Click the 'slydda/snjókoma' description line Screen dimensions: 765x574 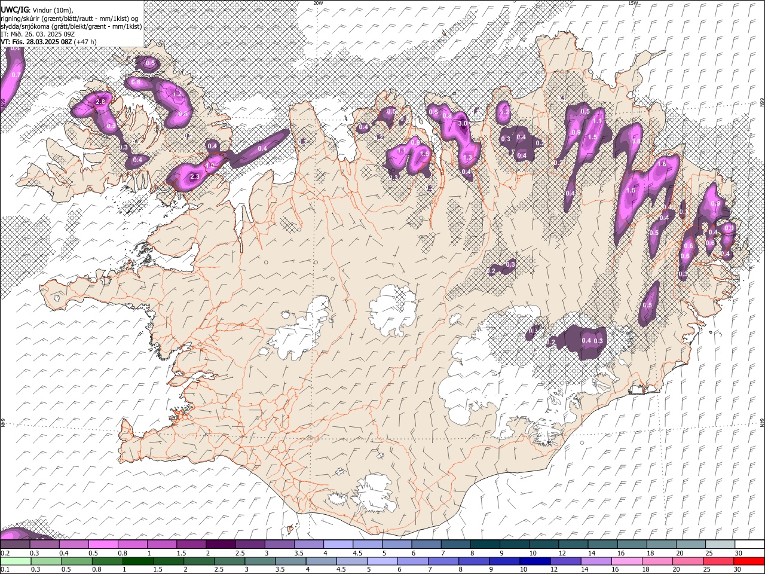[x=71, y=26]
